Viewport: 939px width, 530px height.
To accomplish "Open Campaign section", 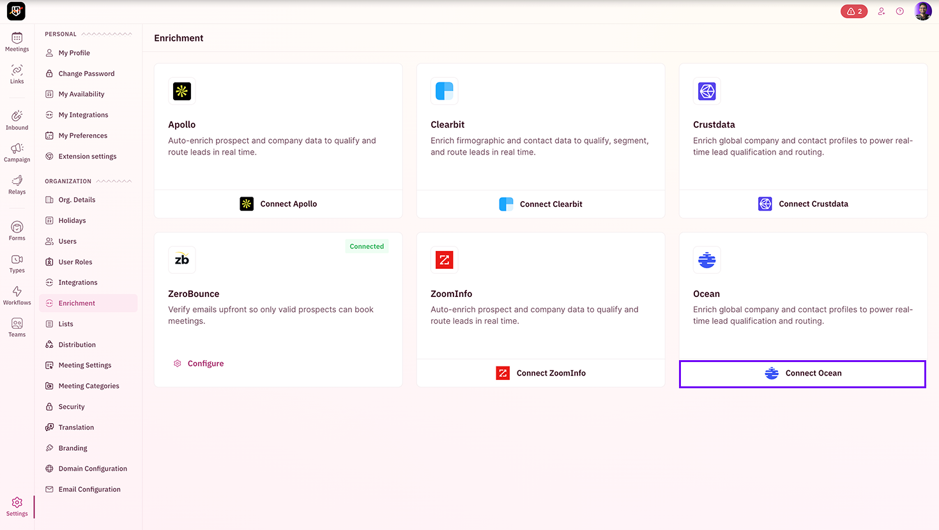I will [x=17, y=153].
